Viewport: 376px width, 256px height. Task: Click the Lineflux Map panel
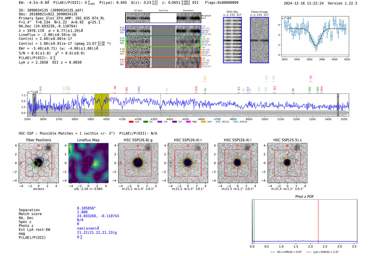[x=88, y=163]
